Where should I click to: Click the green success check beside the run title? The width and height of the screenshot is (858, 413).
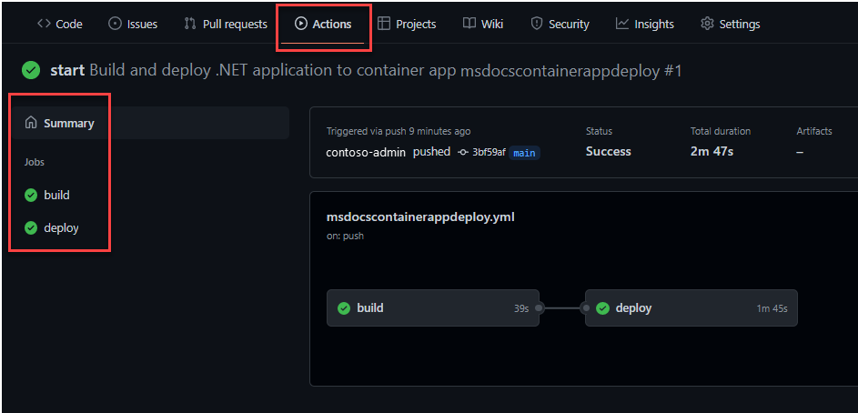[31, 70]
